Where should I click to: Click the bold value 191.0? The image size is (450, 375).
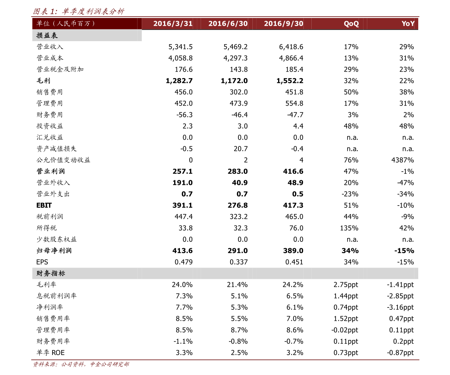pyautogui.click(x=182, y=183)
